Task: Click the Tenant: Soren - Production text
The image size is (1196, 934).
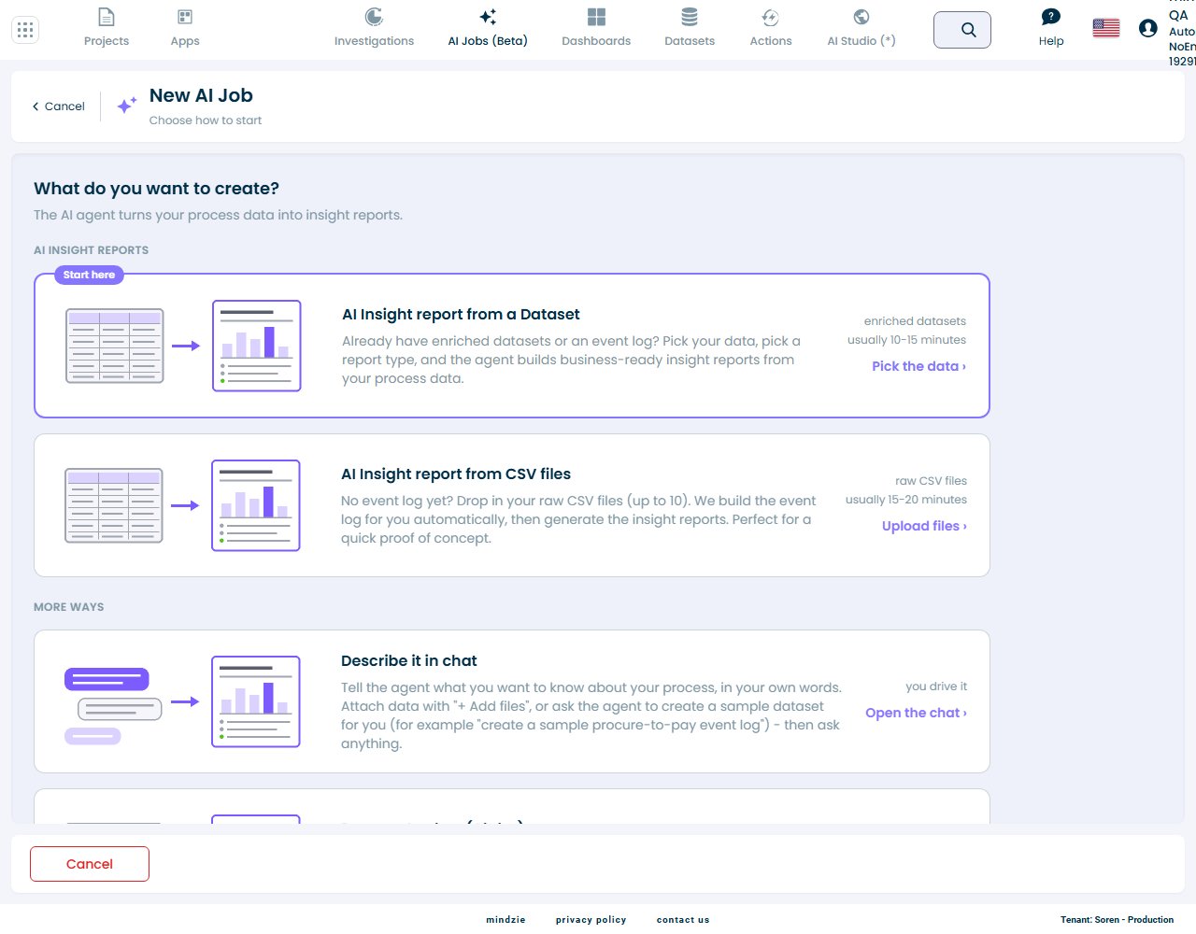Action: (x=1117, y=920)
